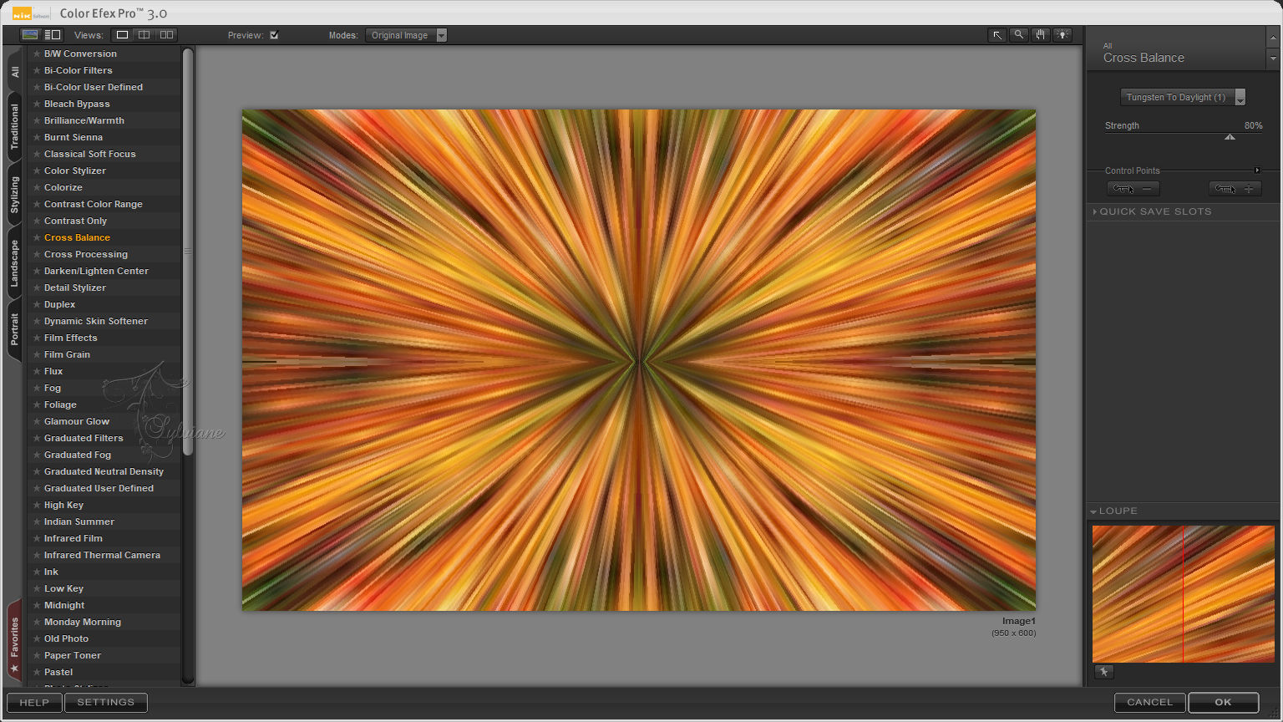Show filter list as text only
This screenshot has width=1283, height=722.
click(x=53, y=35)
